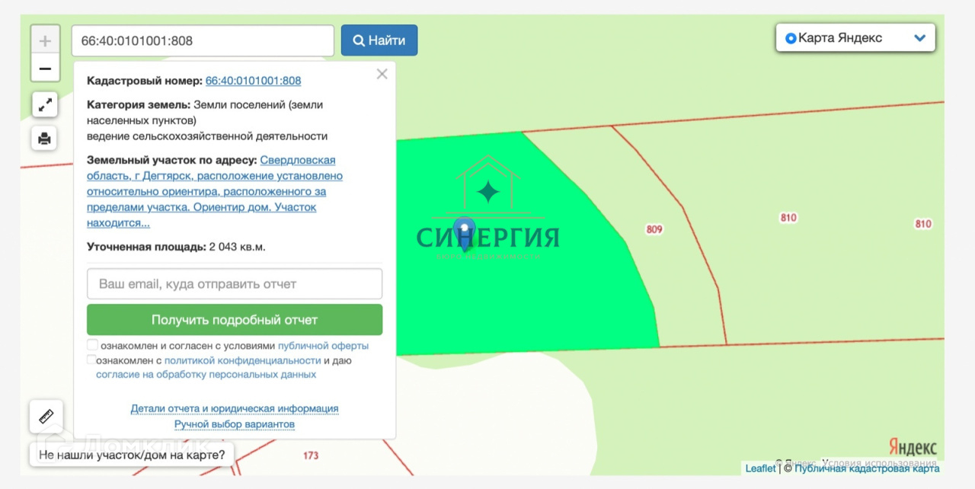Select the Карта Яндекс radio option
Viewport: 975px width, 489px height.
pyautogui.click(x=790, y=38)
